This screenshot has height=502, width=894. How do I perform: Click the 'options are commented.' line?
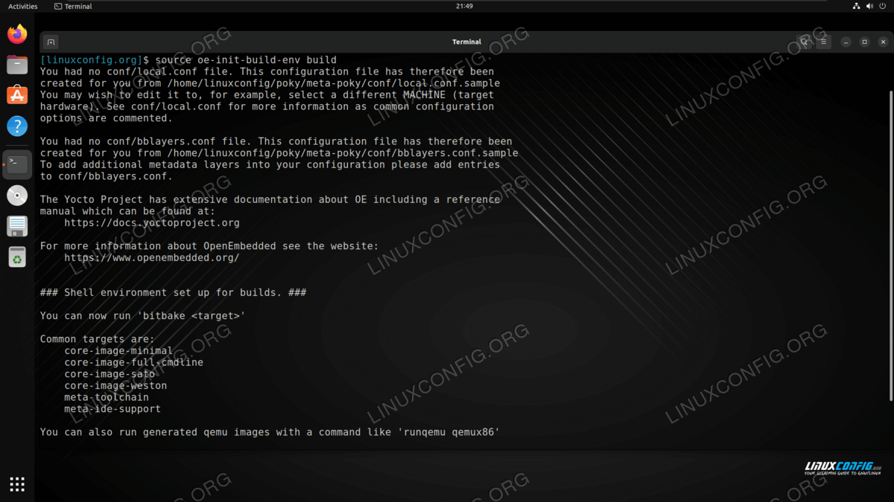107,118
